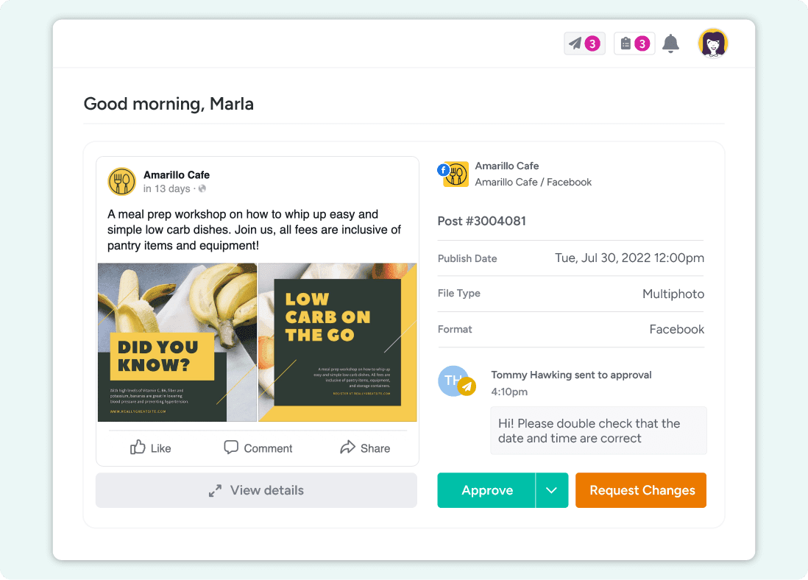This screenshot has width=808, height=580.
Task: Click the 'Low Carb On The Go' image
Action: (337, 344)
